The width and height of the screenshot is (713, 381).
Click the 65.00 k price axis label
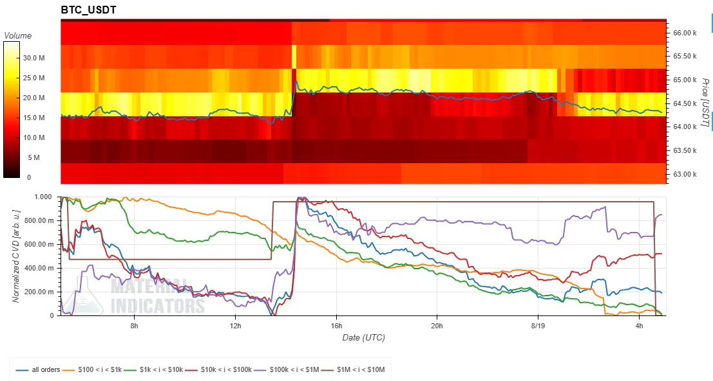[685, 80]
